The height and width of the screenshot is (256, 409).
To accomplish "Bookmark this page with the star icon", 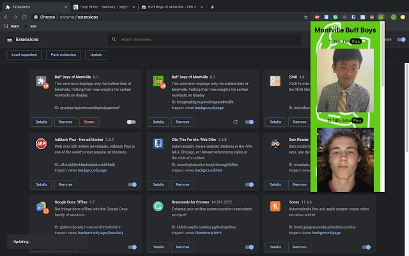I will (x=305, y=17).
